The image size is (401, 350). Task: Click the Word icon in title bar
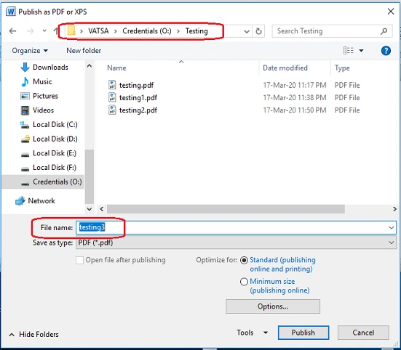(x=10, y=12)
